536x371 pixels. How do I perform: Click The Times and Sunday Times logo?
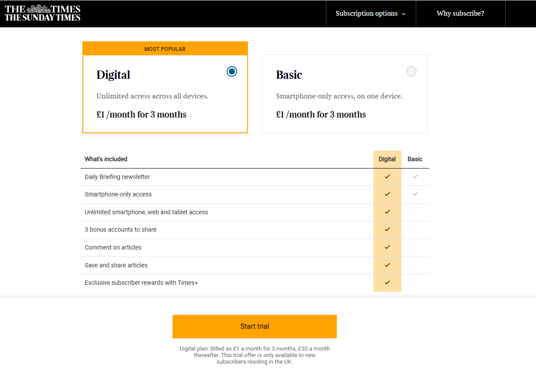coord(43,13)
